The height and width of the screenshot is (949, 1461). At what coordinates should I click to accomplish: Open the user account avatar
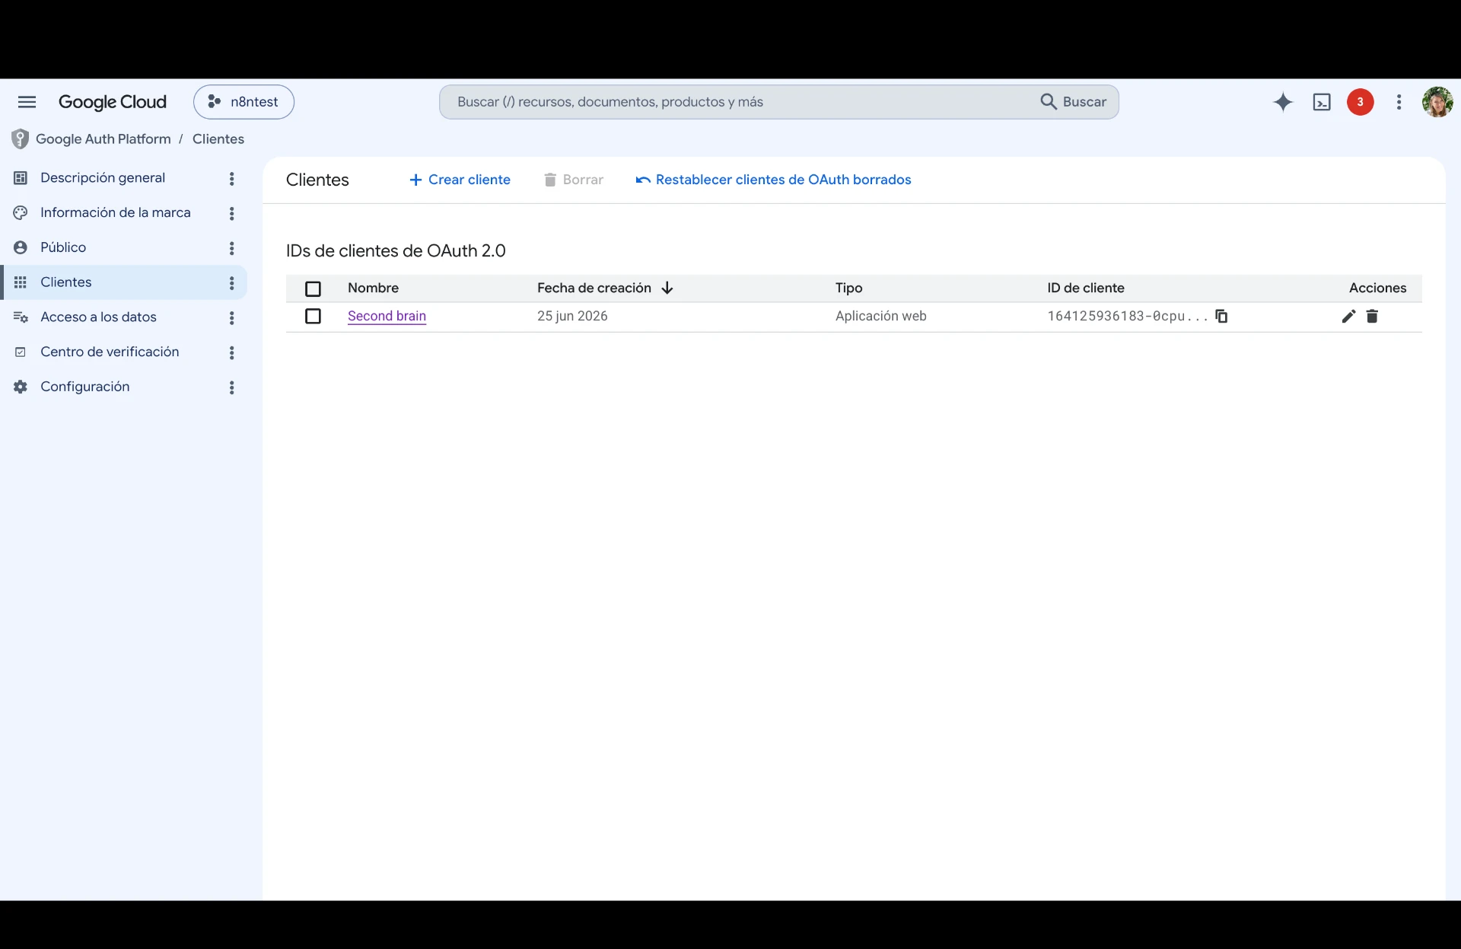(1437, 102)
